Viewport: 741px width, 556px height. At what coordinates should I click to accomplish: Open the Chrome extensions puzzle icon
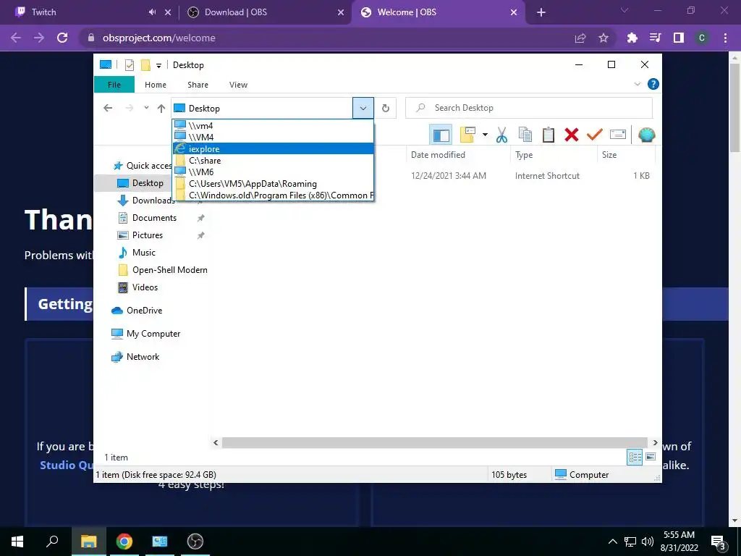(x=632, y=38)
